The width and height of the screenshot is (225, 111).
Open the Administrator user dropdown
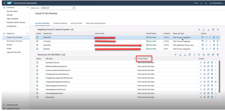tap(217, 3)
